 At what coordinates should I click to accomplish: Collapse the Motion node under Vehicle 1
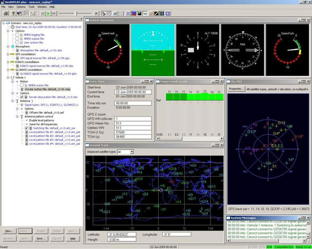pos(13,81)
